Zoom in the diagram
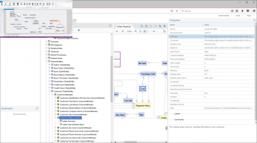 136,31
